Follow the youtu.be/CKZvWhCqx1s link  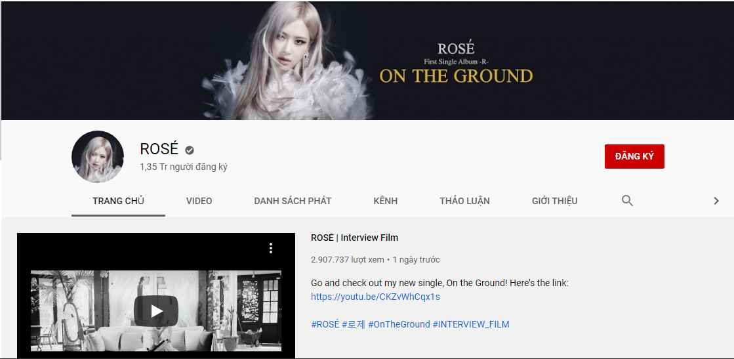click(x=375, y=297)
